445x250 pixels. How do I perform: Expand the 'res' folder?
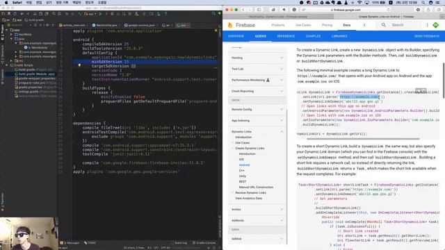11,60
